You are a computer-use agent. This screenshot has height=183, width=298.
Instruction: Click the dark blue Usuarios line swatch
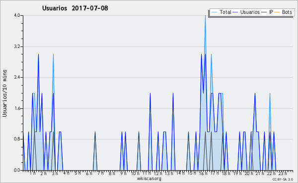click(235, 12)
